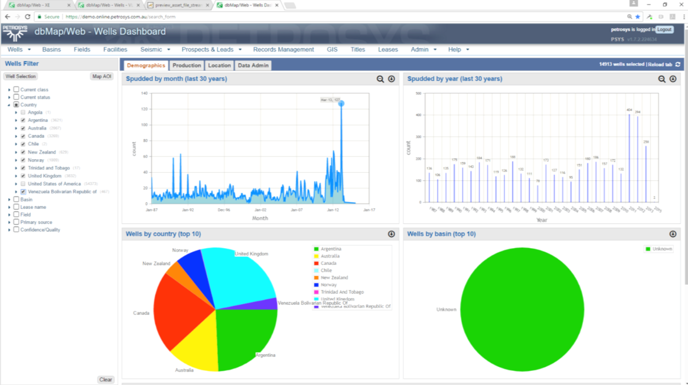This screenshot has width=688, height=385.
Task: Close the Wells Dashboard browser tab
Action: [277, 5]
